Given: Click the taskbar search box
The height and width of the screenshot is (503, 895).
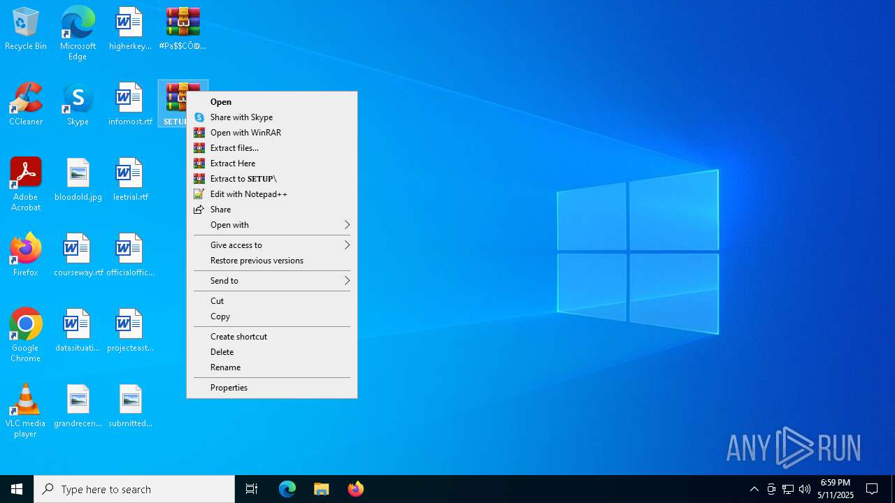Looking at the screenshot, I should 134,489.
